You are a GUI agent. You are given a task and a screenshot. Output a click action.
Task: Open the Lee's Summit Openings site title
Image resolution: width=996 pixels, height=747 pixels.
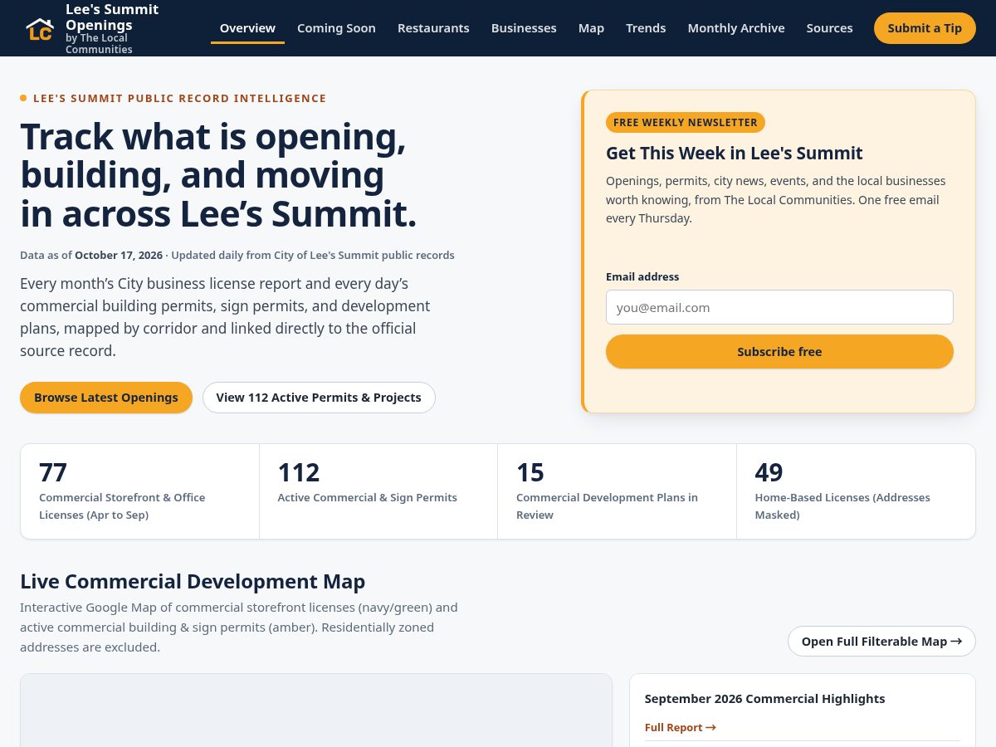coord(112,17)
